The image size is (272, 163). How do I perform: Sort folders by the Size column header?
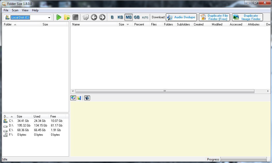click(45, 24)
